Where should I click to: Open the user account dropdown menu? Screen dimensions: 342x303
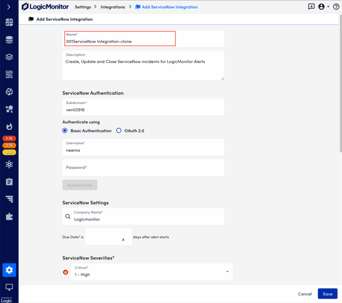click(323, 7)
